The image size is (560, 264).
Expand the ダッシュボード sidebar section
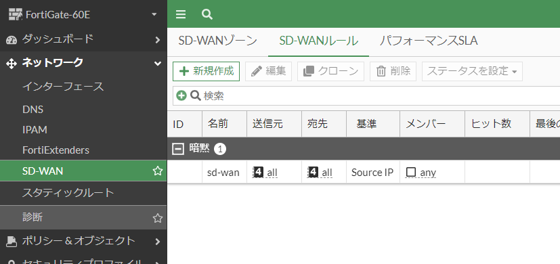coord(158,40)
